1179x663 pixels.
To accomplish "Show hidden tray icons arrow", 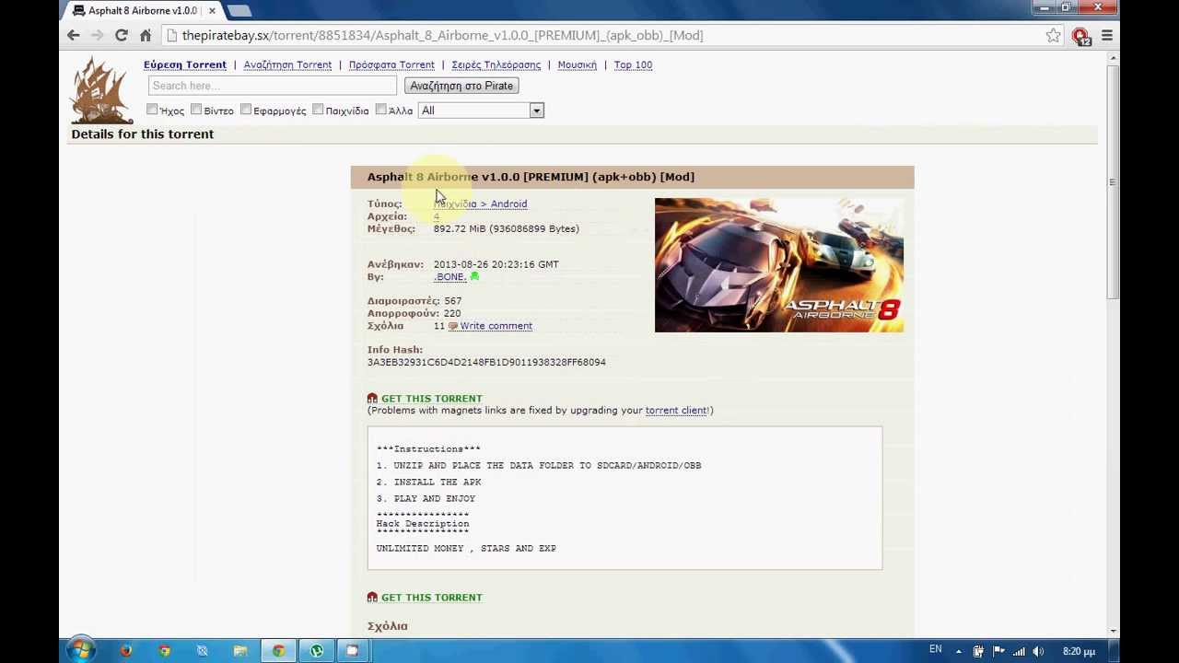I will [959, 651].
